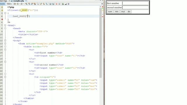Switch to Source view

click(2, 4)
